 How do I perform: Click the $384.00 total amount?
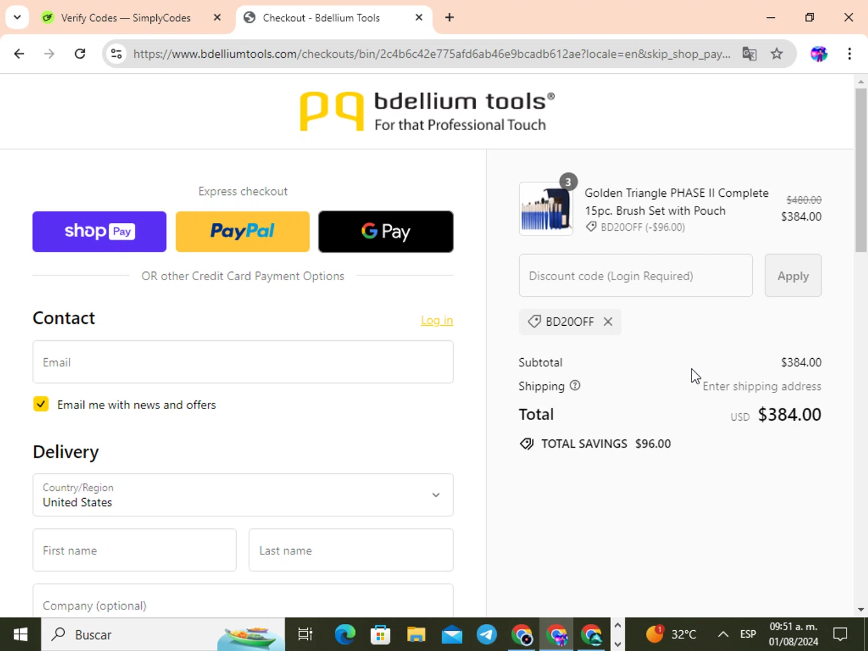point(789,414)
